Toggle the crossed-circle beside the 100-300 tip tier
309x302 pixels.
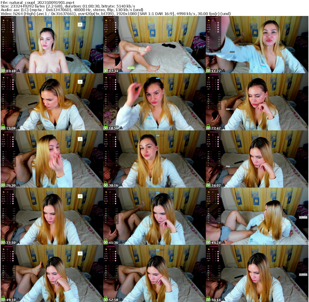coord(13,29)
